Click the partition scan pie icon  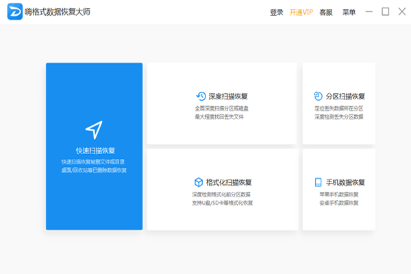pyautogui.click(x=318, y=96)
